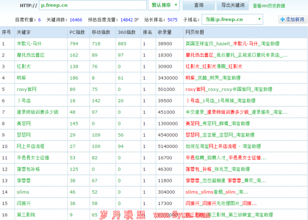Open keyword 闫振兴
Image resolution: width=308 pixels, height=220 pixels.
(24, 203)
